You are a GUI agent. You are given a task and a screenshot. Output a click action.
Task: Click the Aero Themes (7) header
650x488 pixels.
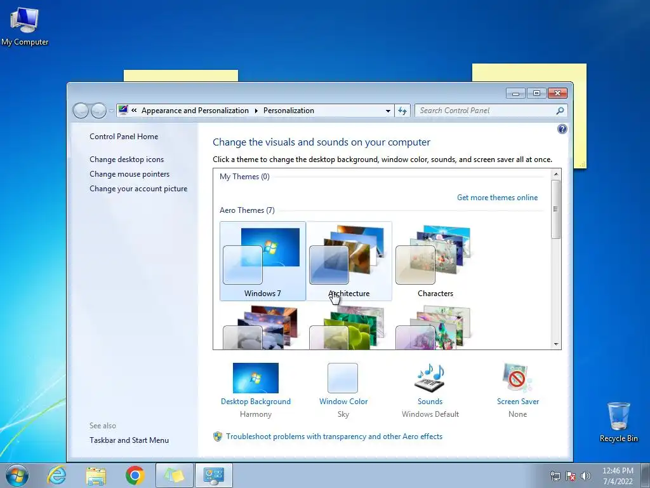click(x=247, y=210)
